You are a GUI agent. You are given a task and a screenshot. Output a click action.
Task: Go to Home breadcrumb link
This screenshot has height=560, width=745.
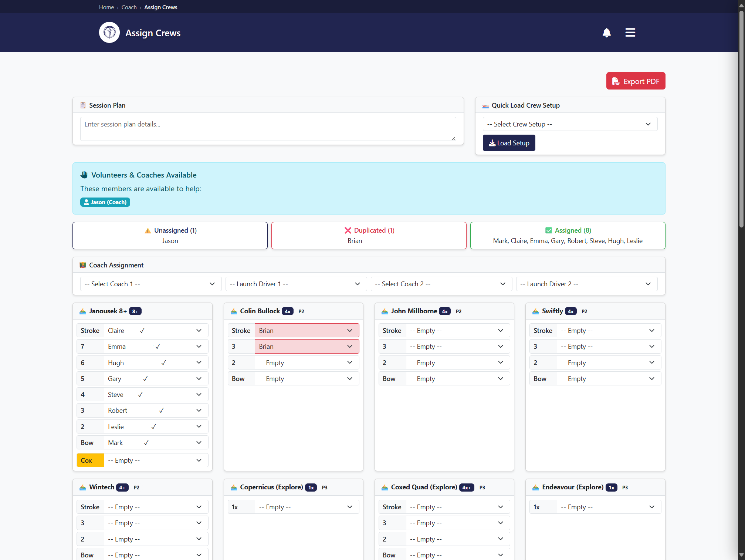[106, 7]
